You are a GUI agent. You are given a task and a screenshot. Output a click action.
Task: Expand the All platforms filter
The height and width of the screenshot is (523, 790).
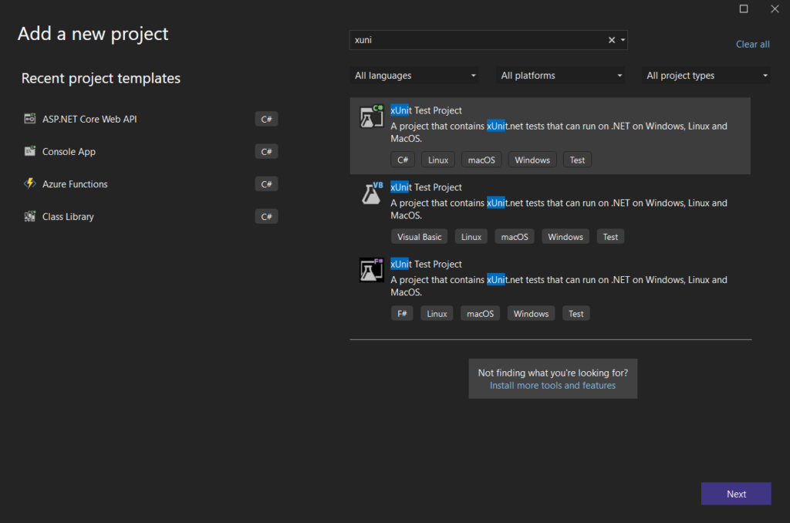(x=561, y=76)
